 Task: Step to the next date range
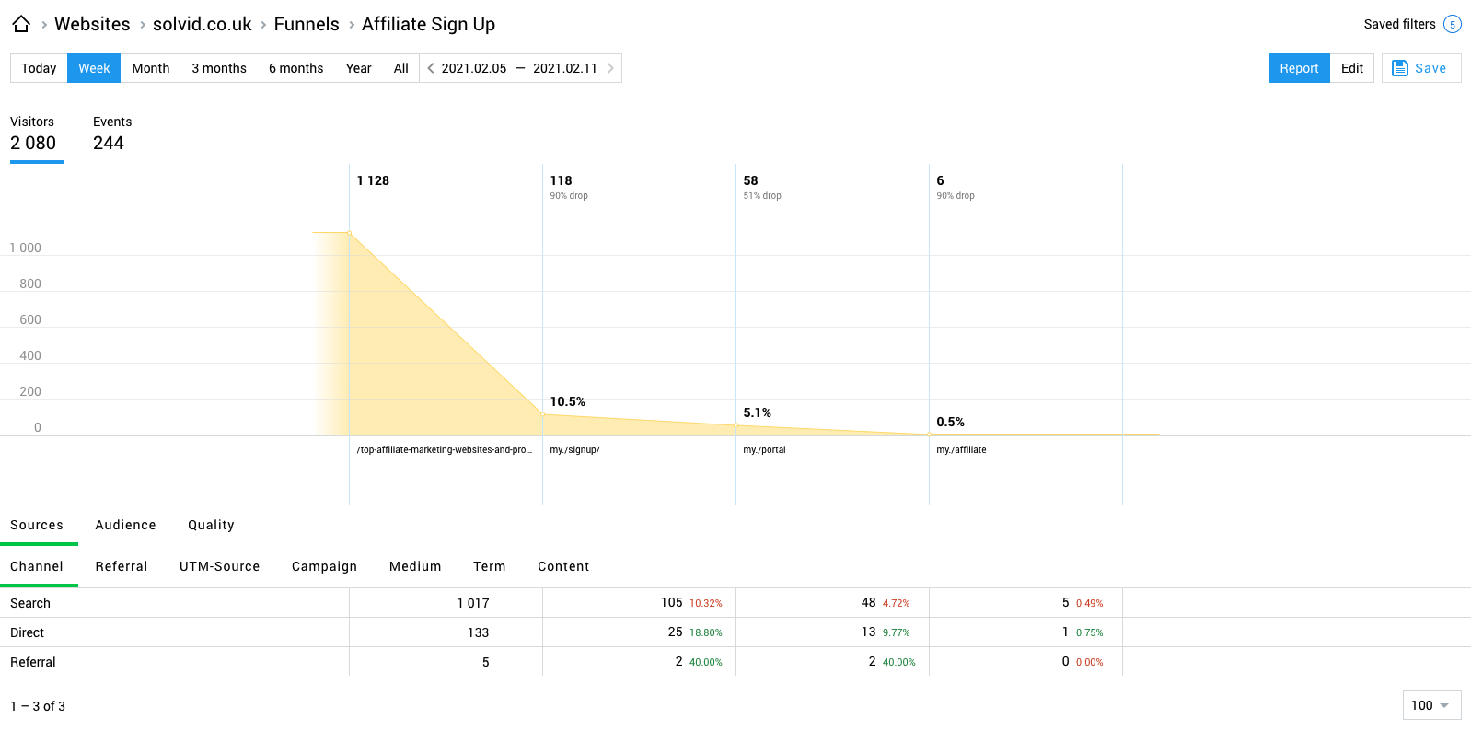[x=610, y=68]
